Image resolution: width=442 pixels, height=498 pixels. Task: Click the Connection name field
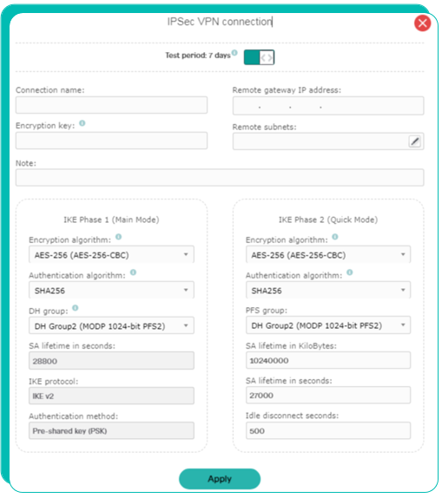(x=111, y=106)
